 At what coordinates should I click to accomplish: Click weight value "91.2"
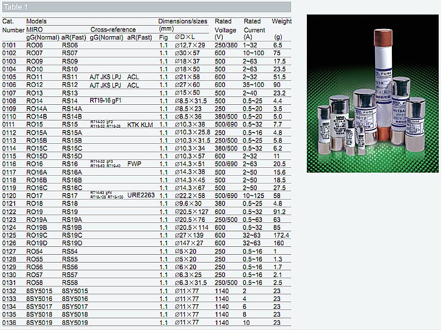(279, 212)
